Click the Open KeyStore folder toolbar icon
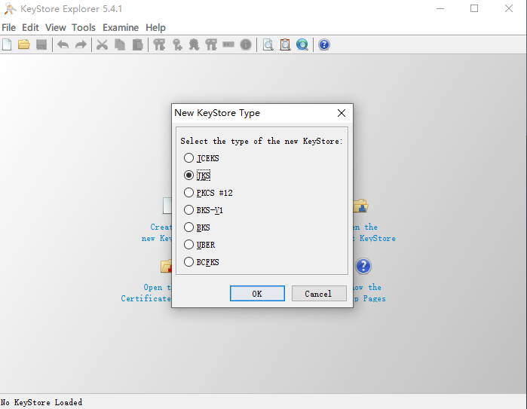The width and height of the screenshot is (527, 409). (24, 44)
